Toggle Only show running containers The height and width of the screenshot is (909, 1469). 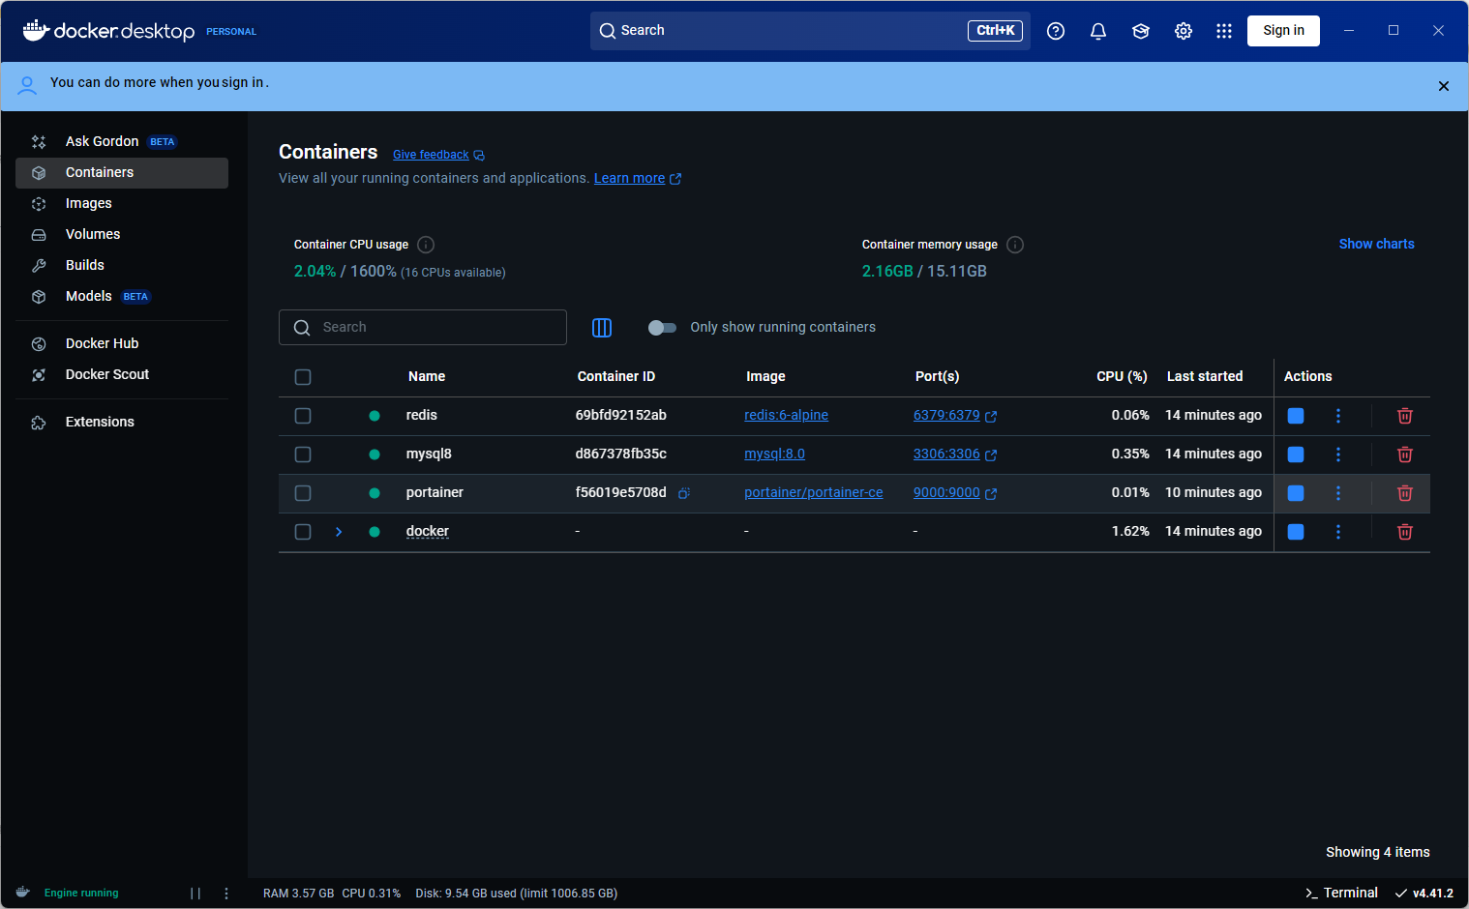click(x=662, y=328)
